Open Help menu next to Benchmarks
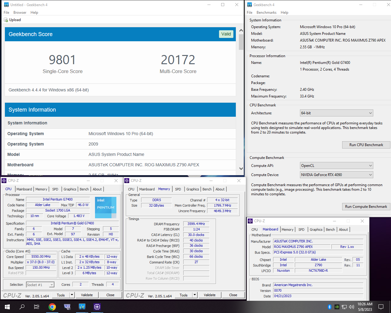The image size is (391, 313). tap(284, 13)
